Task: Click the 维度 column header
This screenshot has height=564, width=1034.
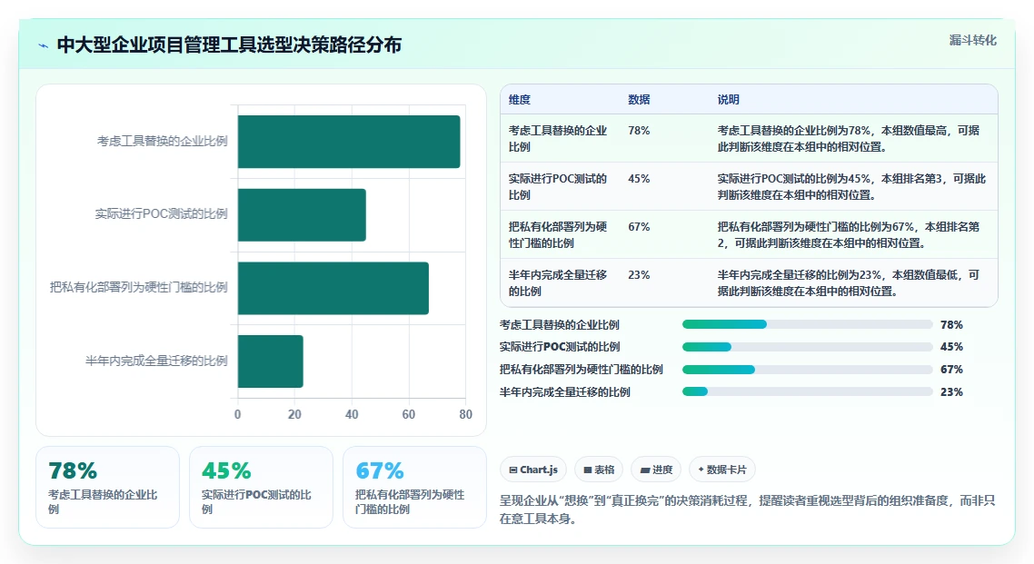Action: point(520,100)
